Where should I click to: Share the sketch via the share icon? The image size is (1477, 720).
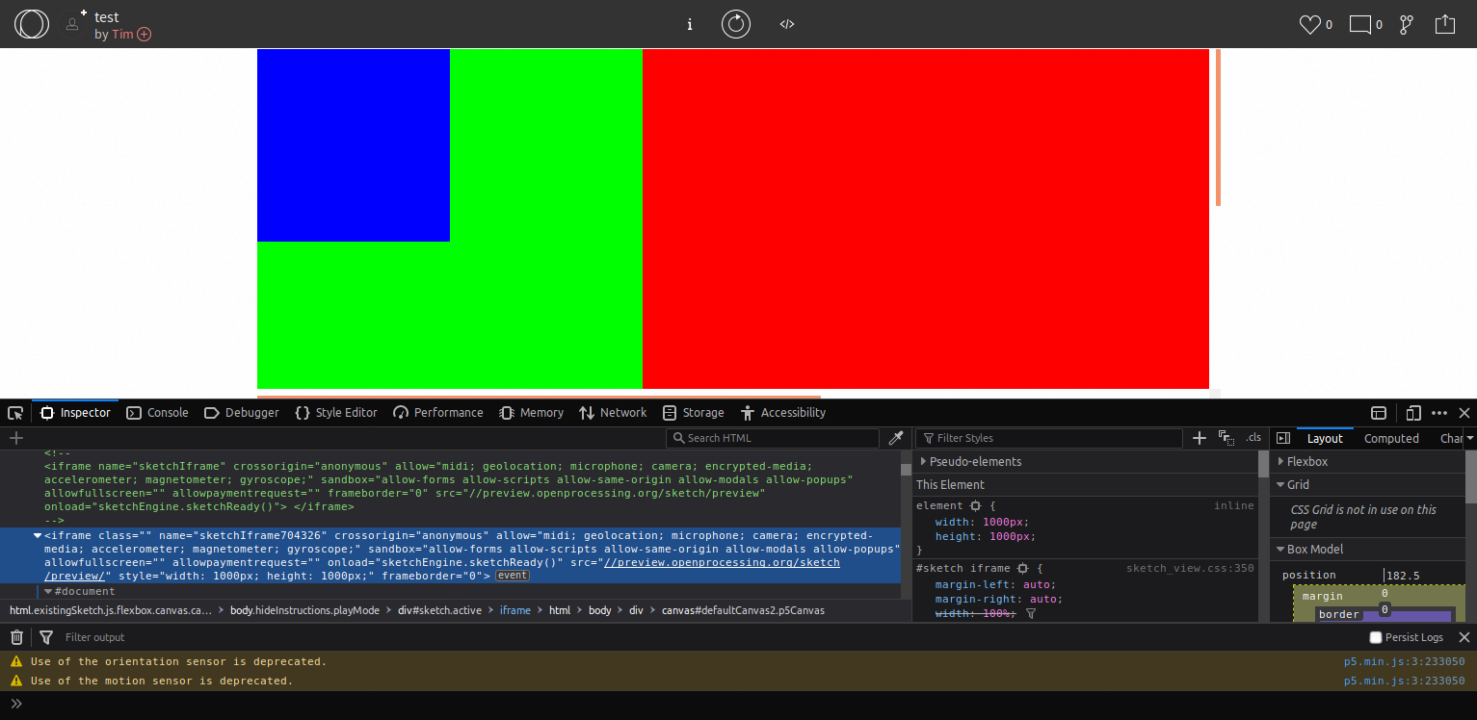1445,24
